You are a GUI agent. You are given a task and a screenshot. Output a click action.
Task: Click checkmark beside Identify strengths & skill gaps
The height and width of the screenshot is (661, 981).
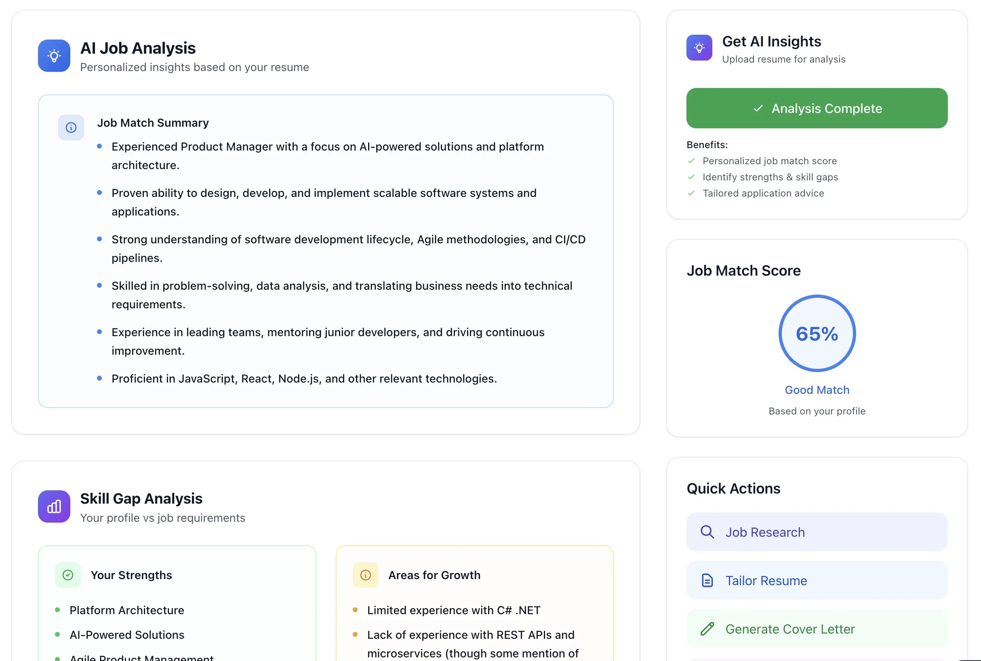[691, 177]
